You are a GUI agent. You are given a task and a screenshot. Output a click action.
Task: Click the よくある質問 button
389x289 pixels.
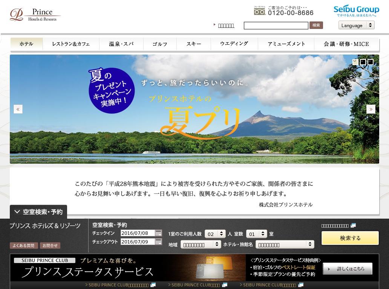(x=24, y=245)
